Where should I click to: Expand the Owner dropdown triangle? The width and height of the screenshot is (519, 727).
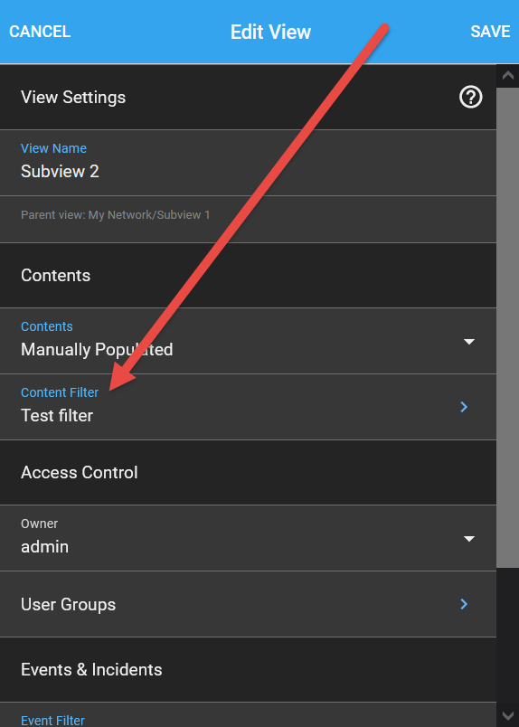[469, 539]
